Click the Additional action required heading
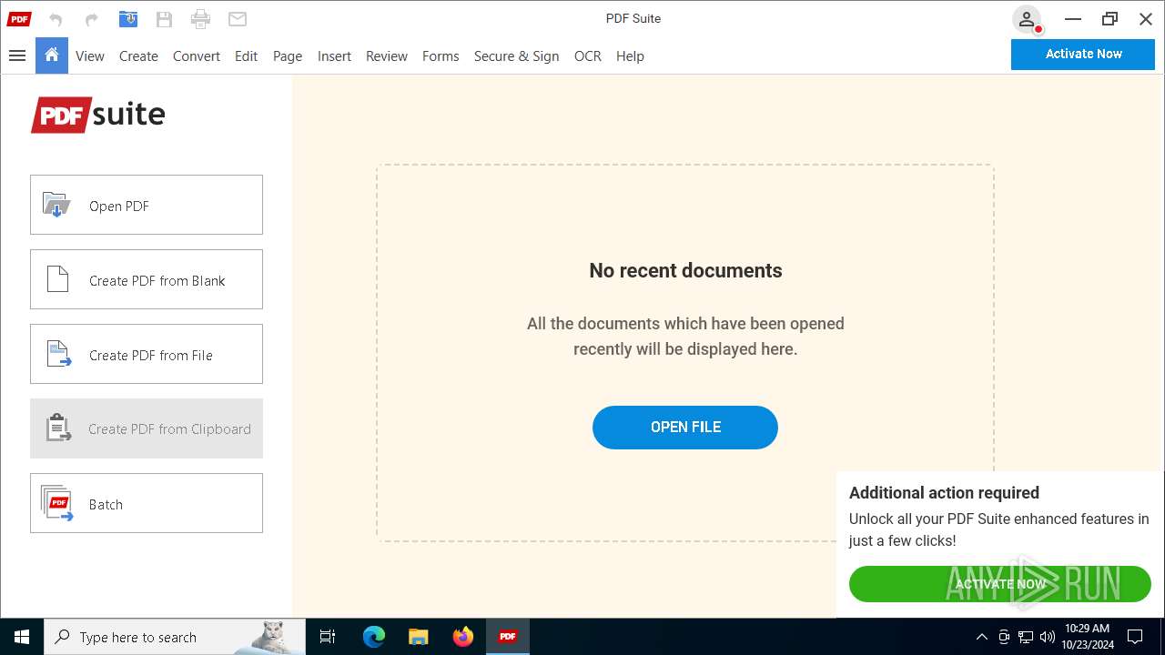Viewport: 1165px width, 655px height. click(944, 492)
